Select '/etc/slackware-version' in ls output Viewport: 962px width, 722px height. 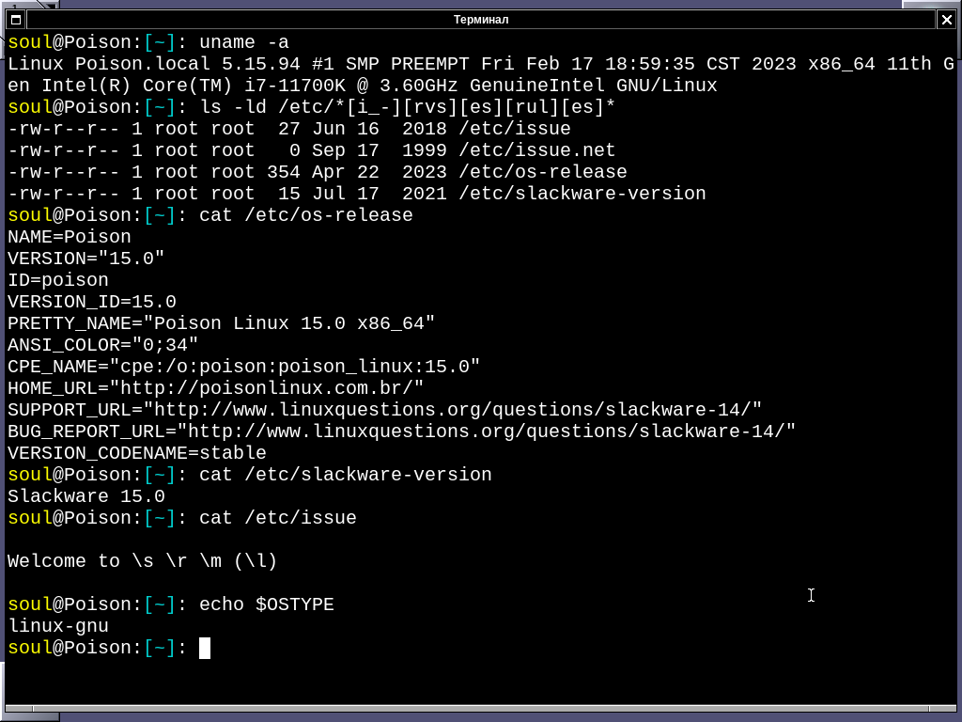[582, 194]
